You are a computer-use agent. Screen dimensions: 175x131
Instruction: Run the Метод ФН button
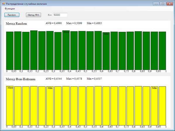33,15
